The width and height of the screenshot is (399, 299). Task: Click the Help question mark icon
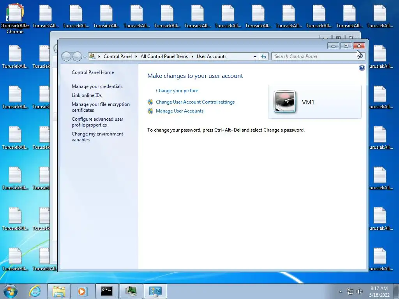click(x=362, y=68)
